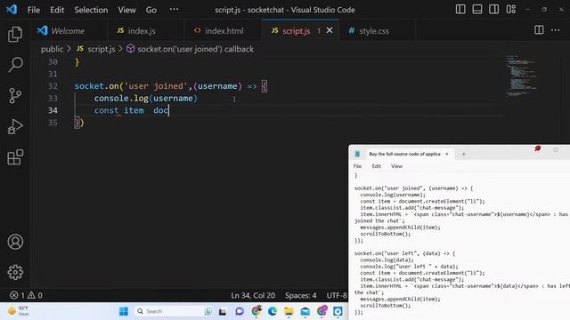Image resolution: width=570 pixels, height=320 pixels.
Task: Toggle the bottom panel layout icon
Action: pos(477,9)
